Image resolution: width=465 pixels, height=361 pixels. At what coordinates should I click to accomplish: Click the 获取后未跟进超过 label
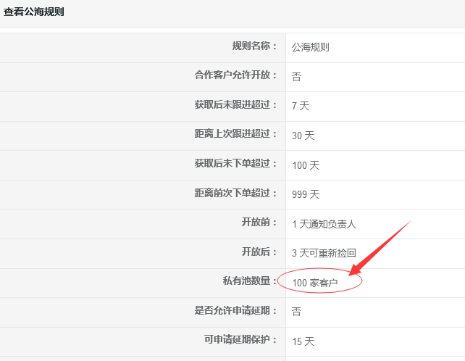(236, 105)
